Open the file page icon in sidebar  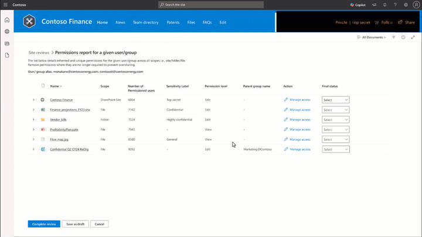point(7,55)
